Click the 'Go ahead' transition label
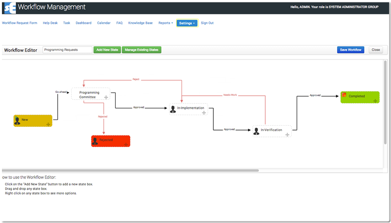This screenshot has width=391, height=223. tap(61, 92)
